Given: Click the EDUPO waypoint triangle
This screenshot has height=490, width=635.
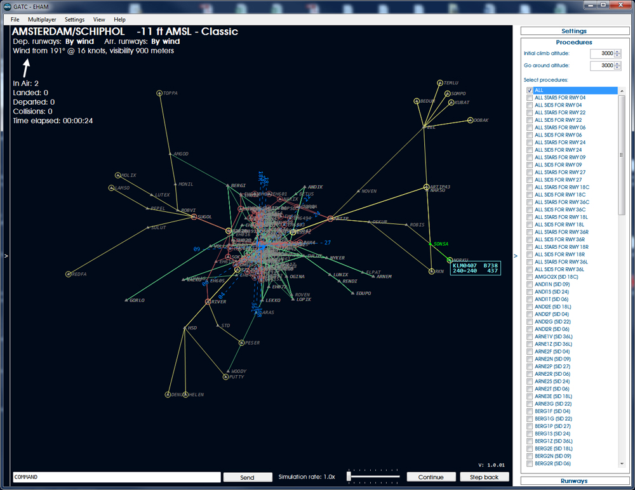Looking at the screenshot, I should pos(352,293).
